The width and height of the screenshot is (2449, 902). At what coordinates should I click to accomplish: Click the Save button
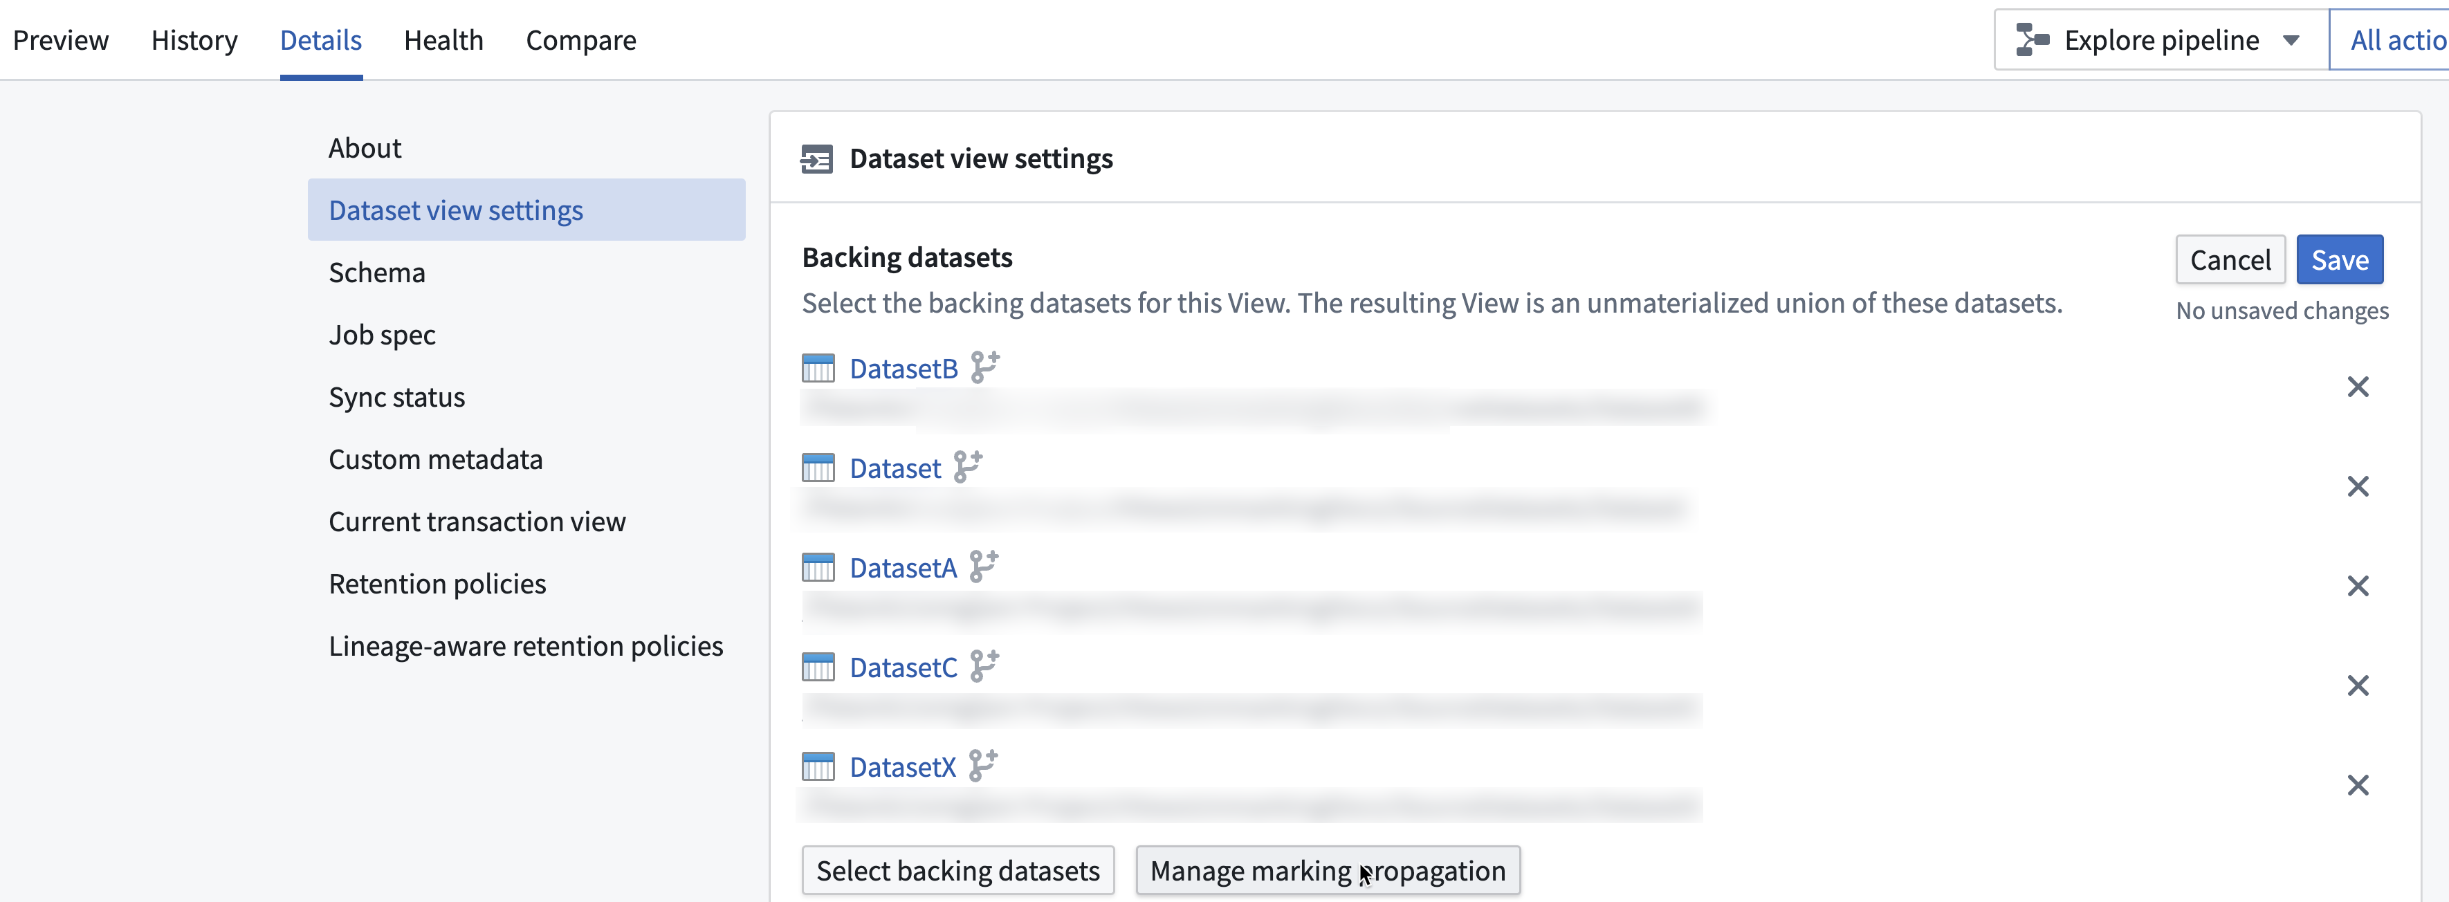coord(2339,259)
